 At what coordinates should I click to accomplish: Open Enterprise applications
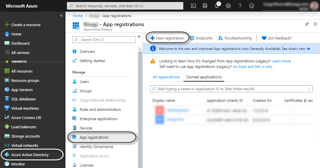pos(95,119)
